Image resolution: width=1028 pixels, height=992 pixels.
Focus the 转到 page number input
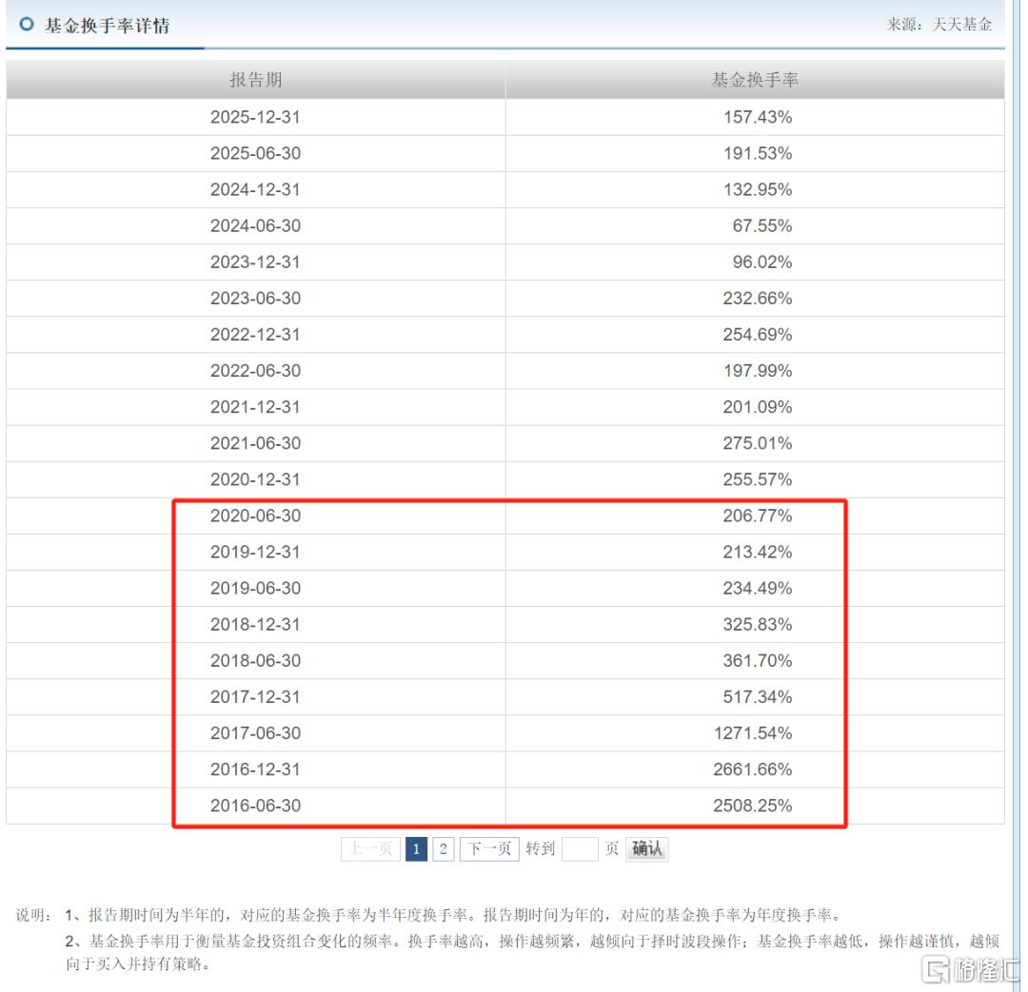[x=580, y=849]
